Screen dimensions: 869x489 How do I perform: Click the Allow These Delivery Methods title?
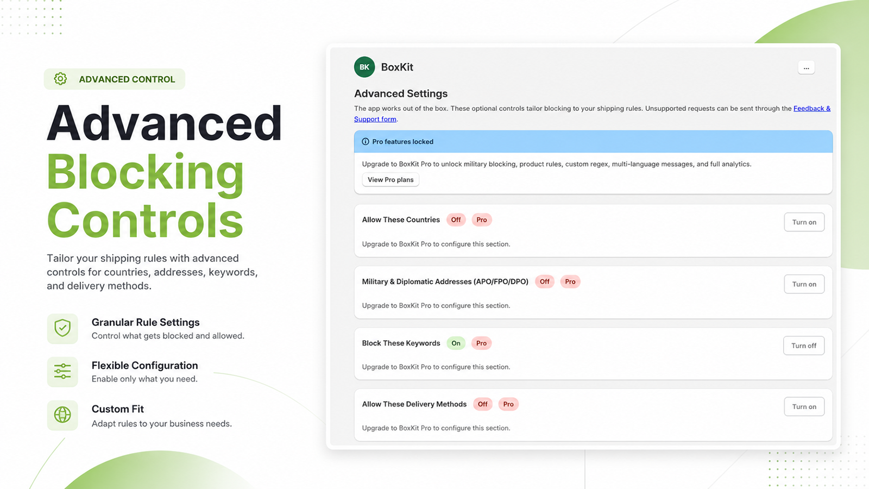tap(414, 404)
